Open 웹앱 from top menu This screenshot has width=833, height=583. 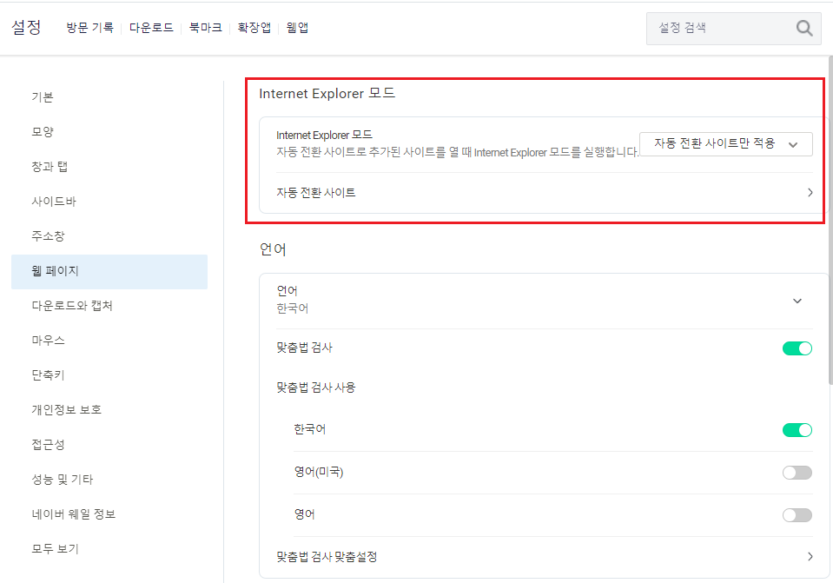(x=297, y=28)
